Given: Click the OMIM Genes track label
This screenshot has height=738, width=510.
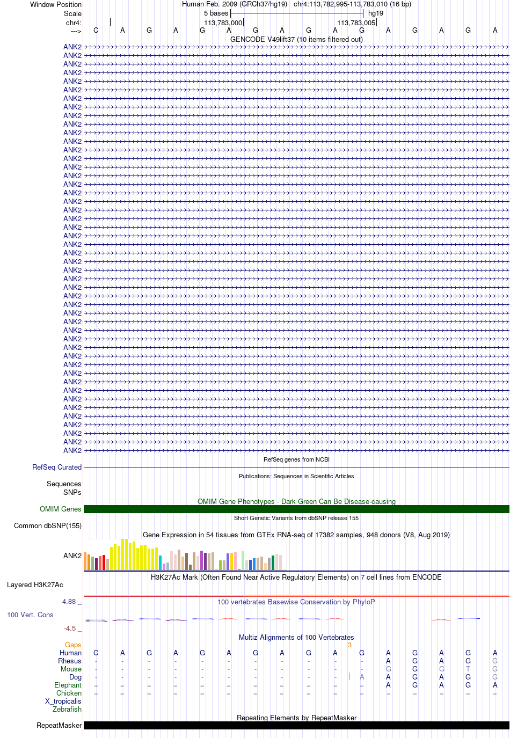Looking at the screenshot, I should pos(61,509).
